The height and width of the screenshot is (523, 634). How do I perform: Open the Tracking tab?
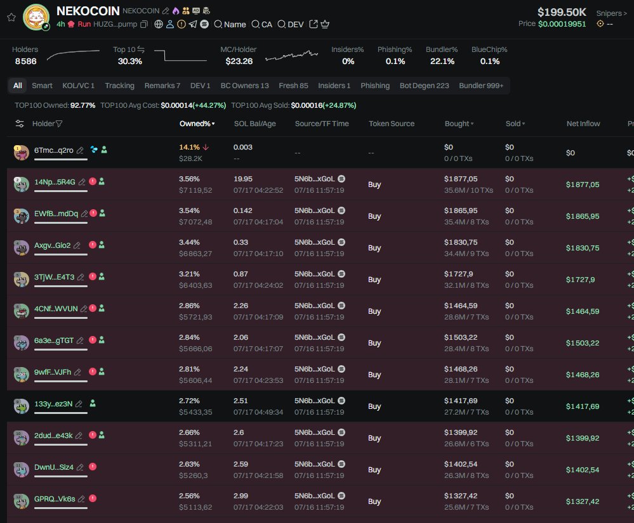(x=120, y=86)
